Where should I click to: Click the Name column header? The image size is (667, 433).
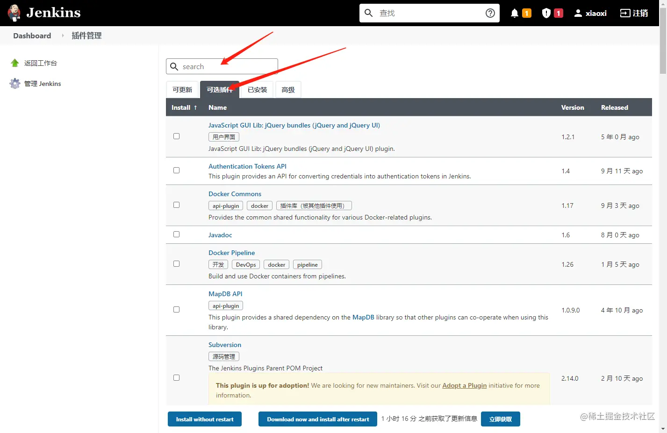(217, 107)
